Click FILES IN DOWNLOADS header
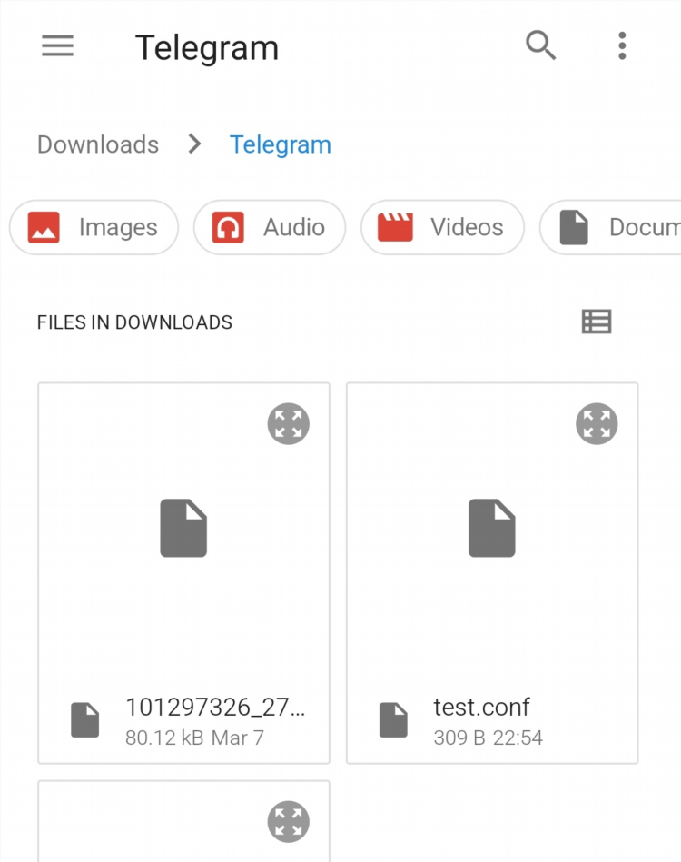This screenshot has width=681, height=862. point(134,322)
